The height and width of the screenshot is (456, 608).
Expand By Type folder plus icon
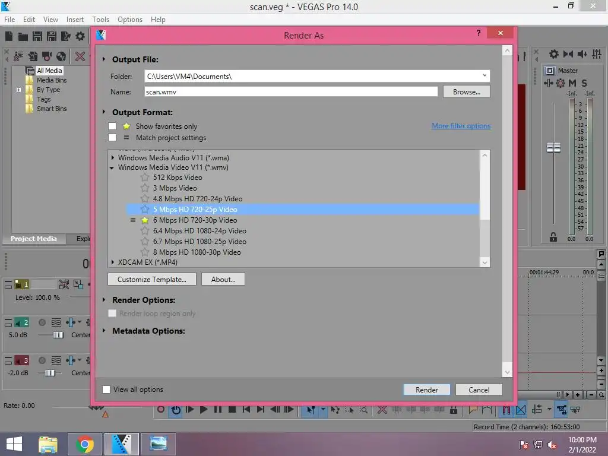(x=18, y=90)
